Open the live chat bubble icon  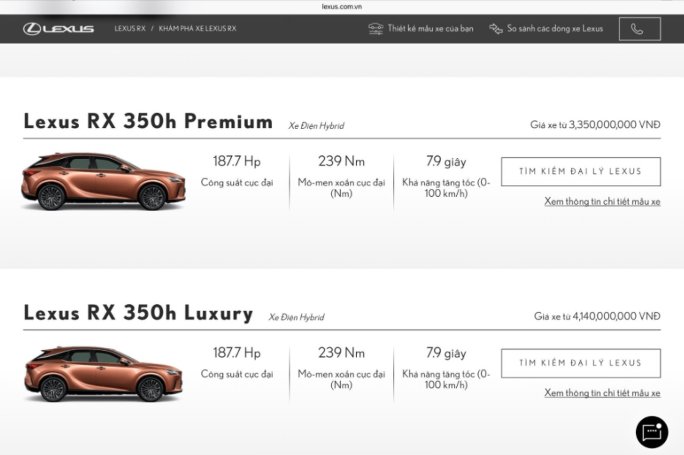tap(652, 432)
